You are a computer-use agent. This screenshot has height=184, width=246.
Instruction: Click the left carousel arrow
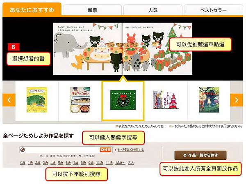tap(9, 100)
